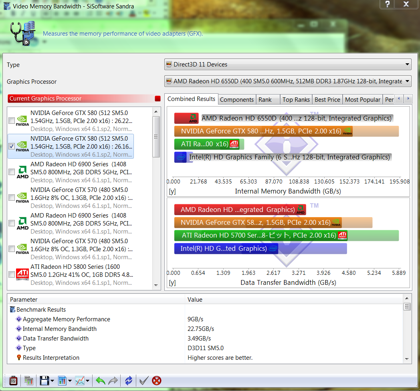Image resolution: width=420 pixels, height=391 pixels.
Task: Click the bar chart report icon
Action: [62, 381]
